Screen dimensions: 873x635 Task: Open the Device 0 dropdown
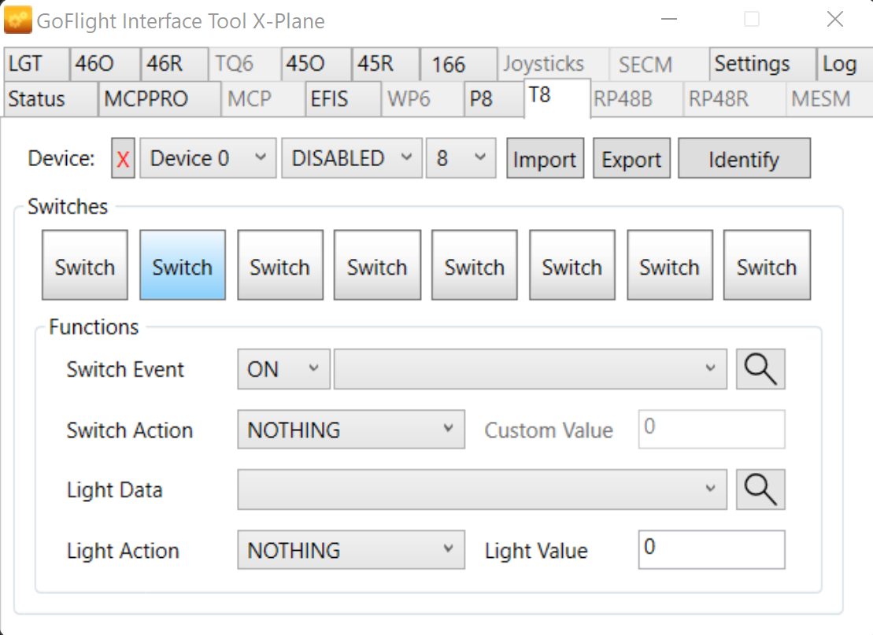tap(208, 159)
